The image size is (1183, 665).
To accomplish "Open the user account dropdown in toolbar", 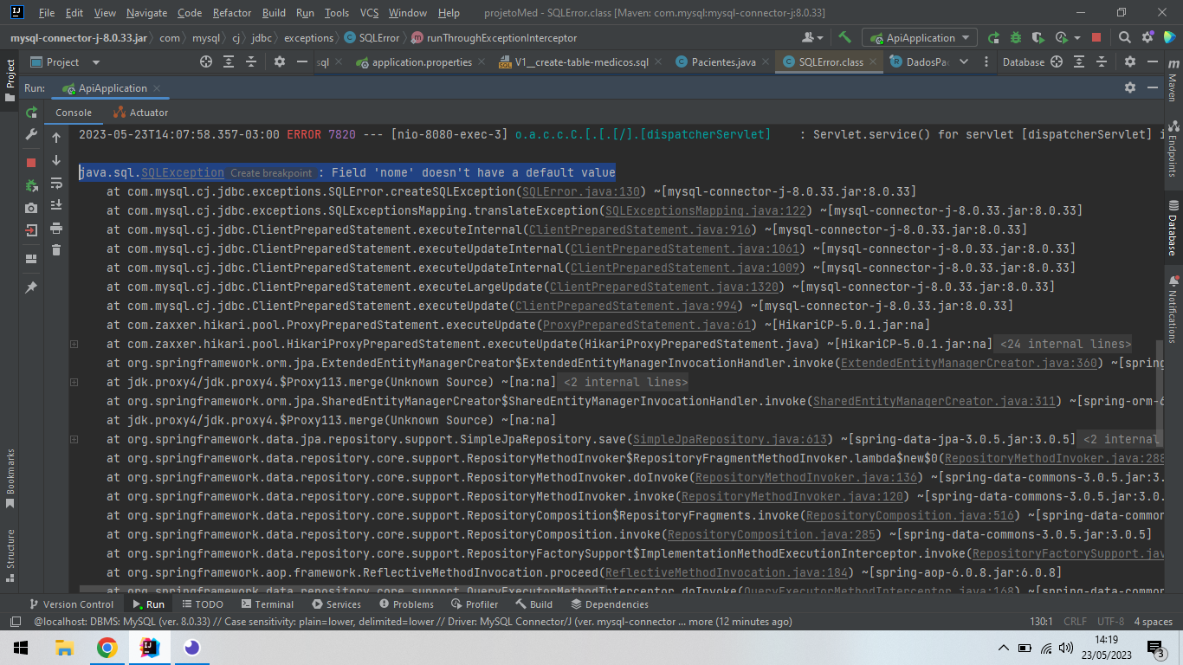I will (811, 37).
